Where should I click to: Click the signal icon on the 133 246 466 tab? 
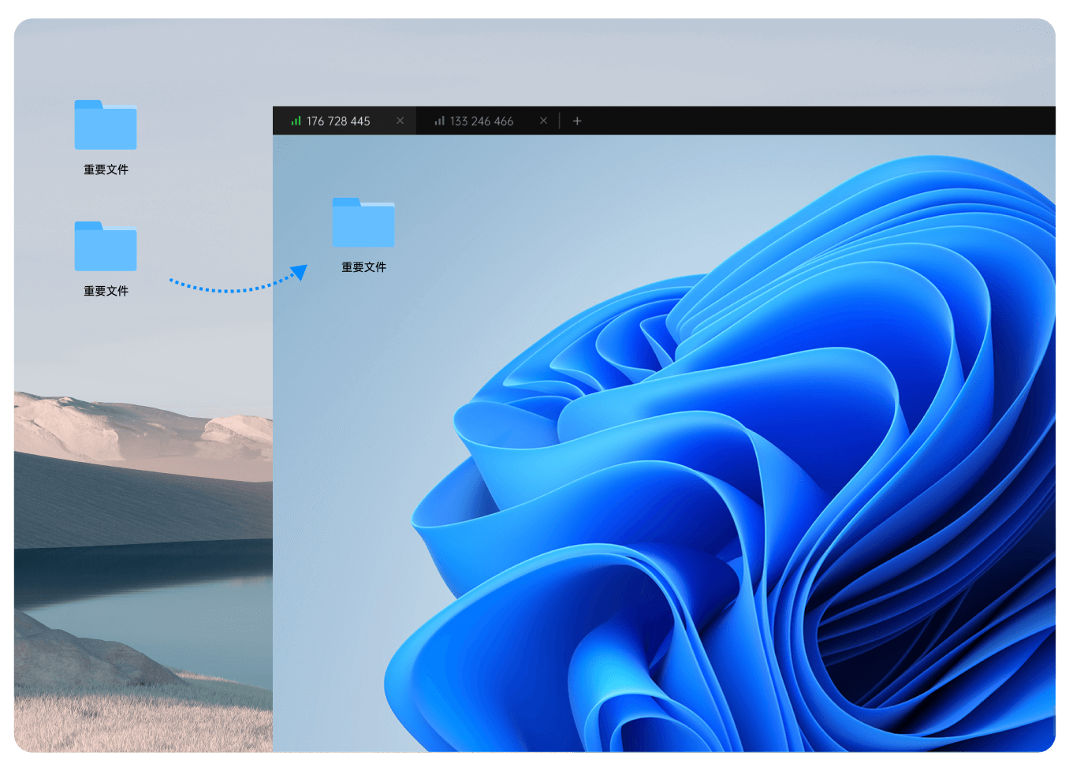point(439,121)
